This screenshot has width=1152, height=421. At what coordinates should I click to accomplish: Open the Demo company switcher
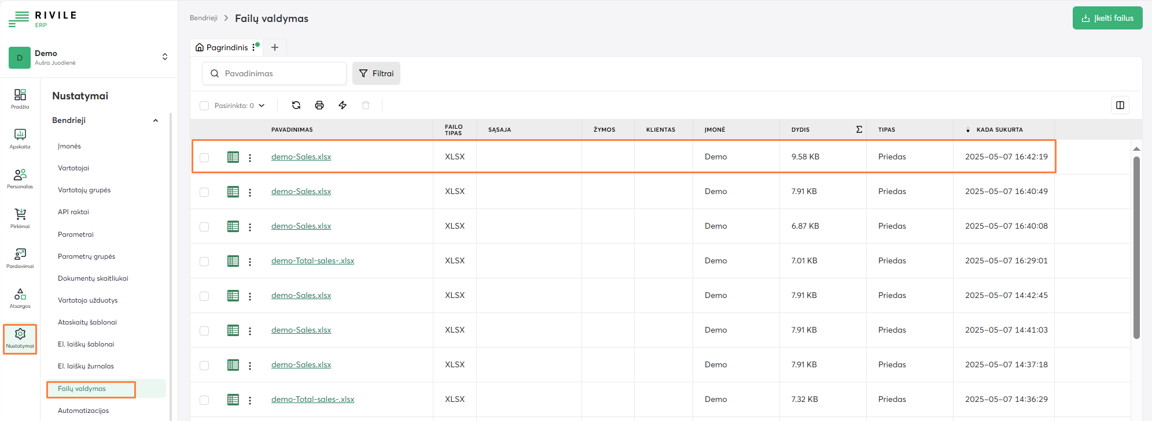coord(164,57)
